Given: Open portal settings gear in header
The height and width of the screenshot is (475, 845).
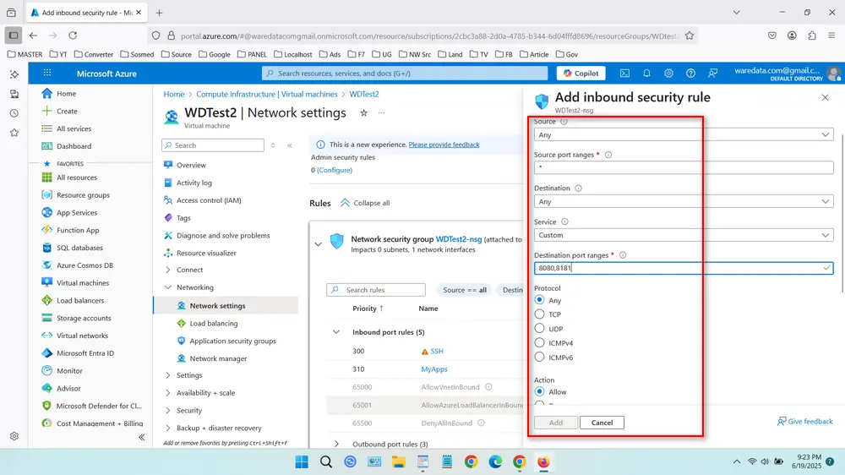Looking at the screenshot, I should pos(668,74).
